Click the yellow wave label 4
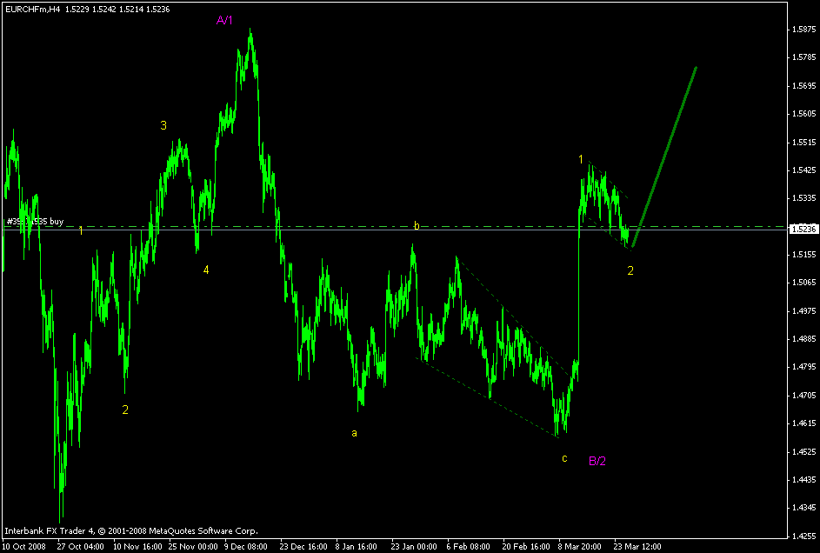This screenshot has height=553, width=820. pyautogui.click(x=206, y=270)
